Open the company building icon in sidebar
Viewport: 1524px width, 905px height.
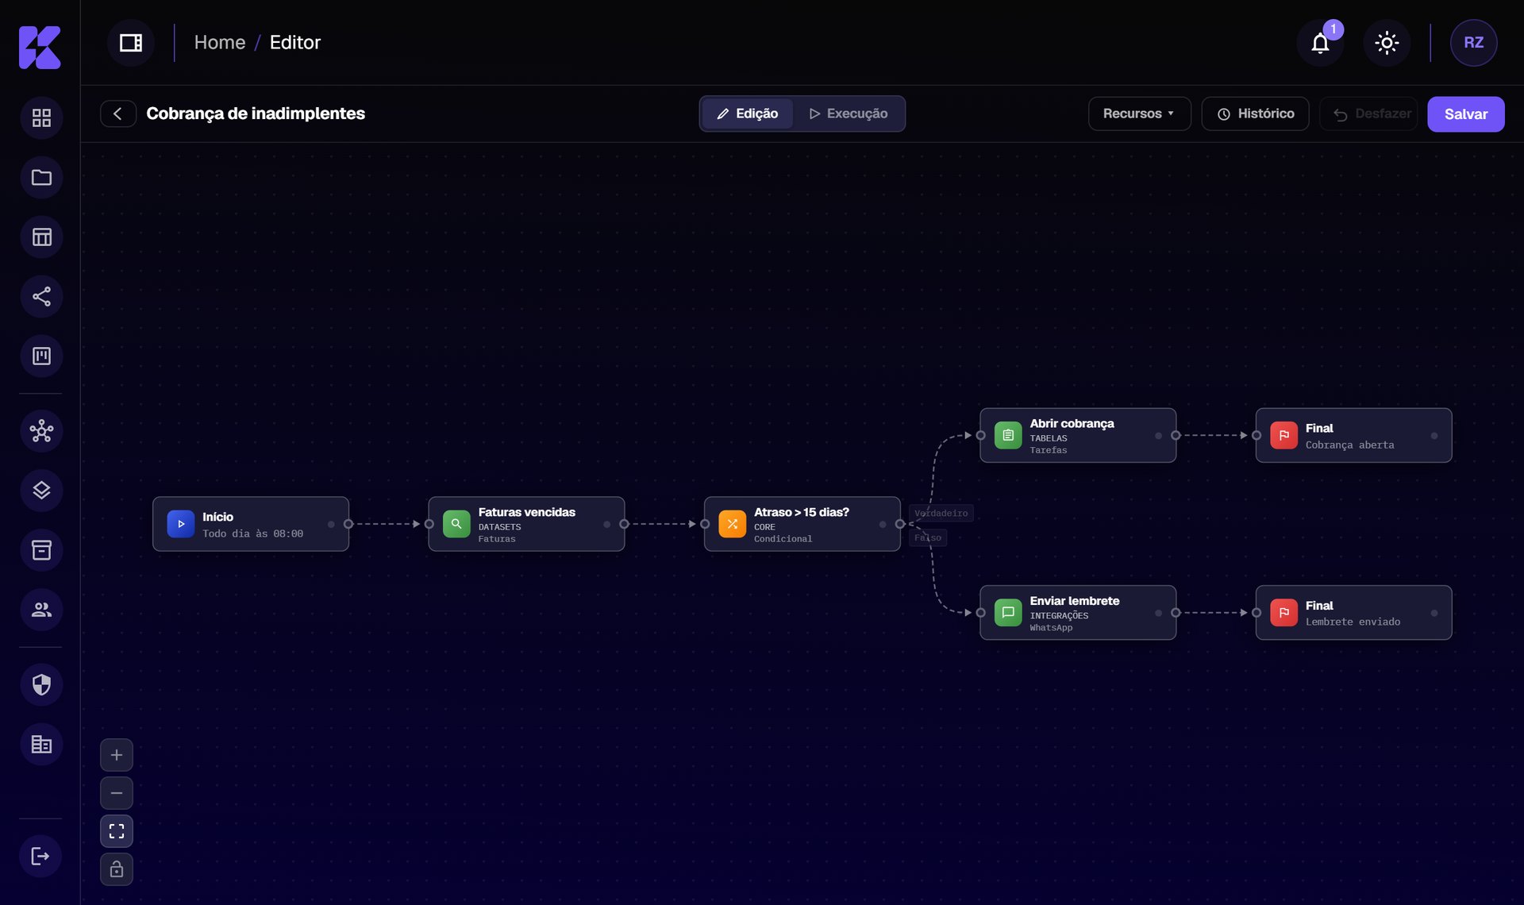[41, 744]
